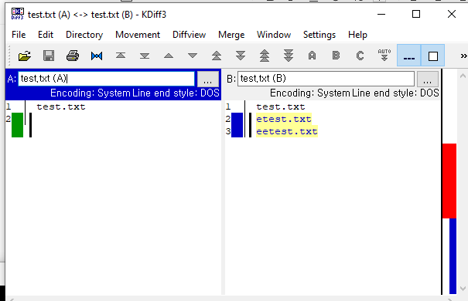The height and width of the screenshot is (301, 468).
Task: Open the Merge menu
Action: [231, 35]
